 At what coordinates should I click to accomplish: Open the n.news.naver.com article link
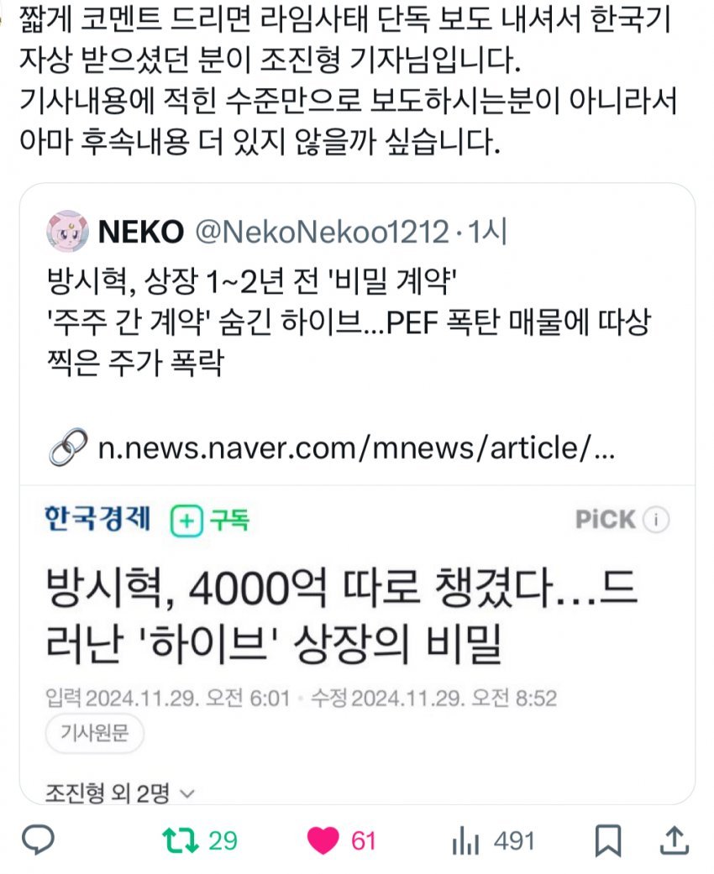(x=356, y=448)
